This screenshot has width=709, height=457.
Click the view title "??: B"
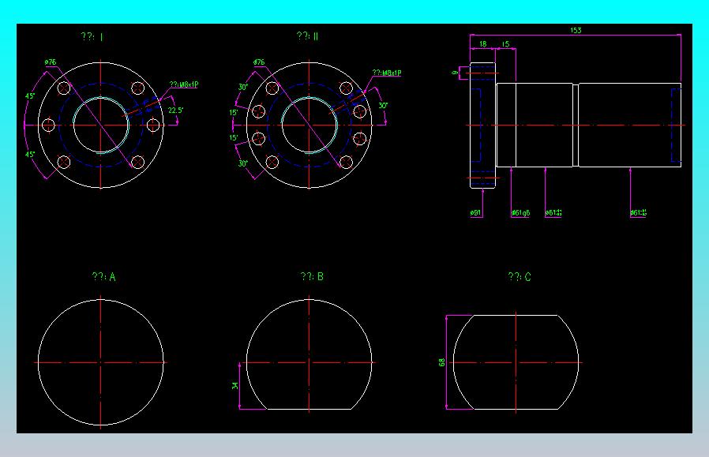point(312,276)
